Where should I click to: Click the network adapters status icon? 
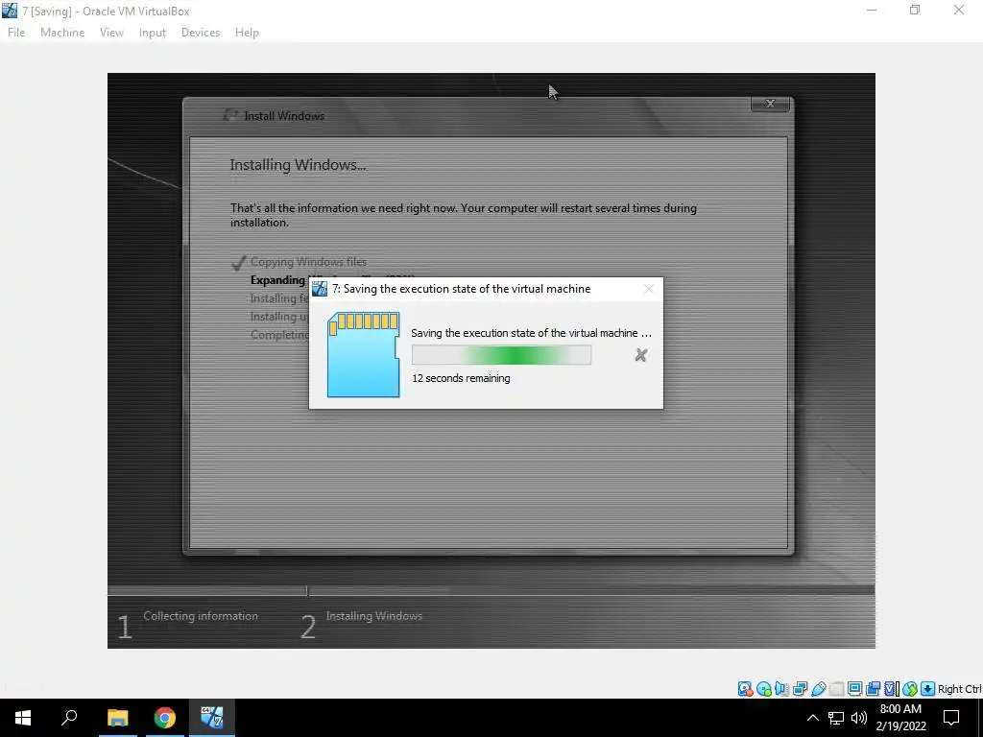tap(800, 689)
